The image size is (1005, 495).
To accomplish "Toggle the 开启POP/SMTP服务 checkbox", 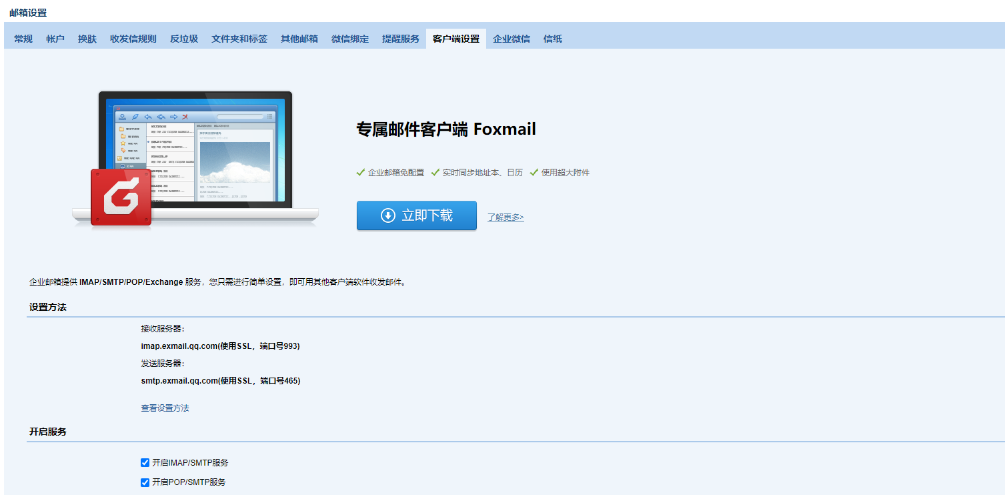I will pyautogui.click(x=145, y=482).
